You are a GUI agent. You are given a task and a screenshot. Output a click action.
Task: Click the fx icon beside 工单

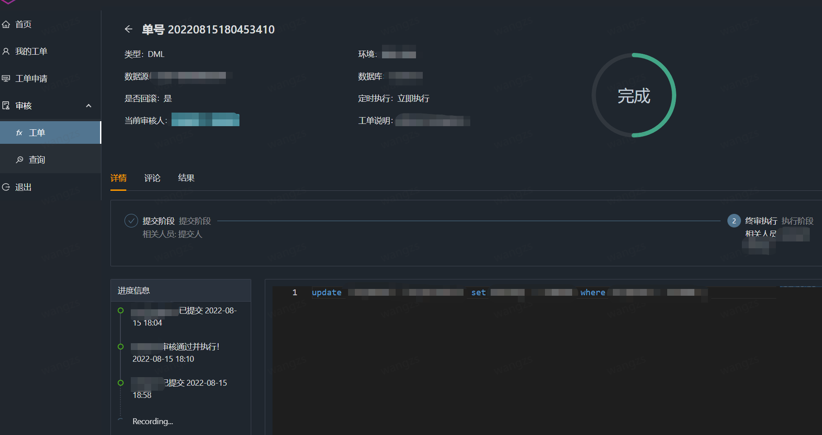pos(19,133)
